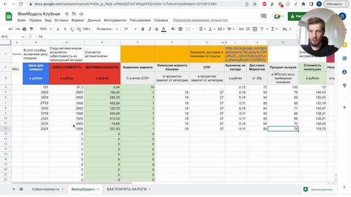Open text rotation dropdown

pyautogui.click(x=230, y=29)
